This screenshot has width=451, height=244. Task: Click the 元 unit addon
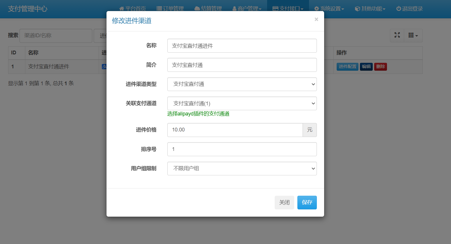coord(310,130)
